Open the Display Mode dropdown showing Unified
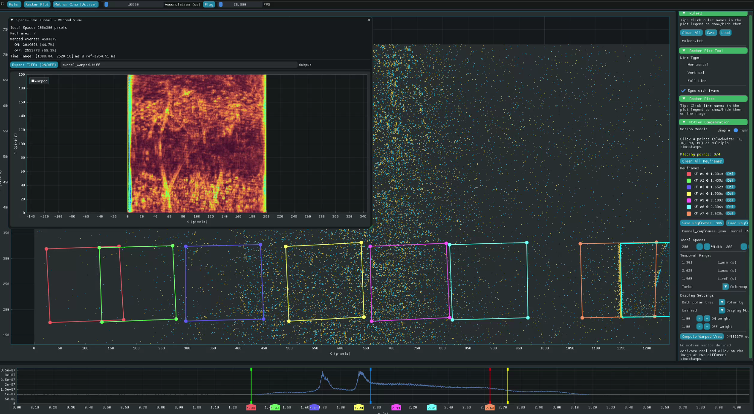 pos(722,311)
